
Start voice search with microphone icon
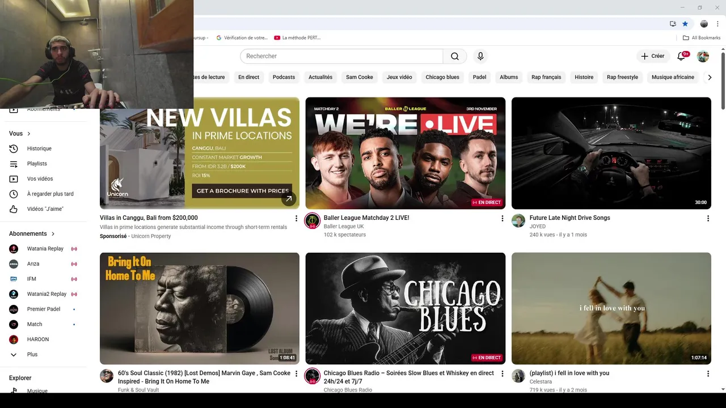(x=480, y=56)
